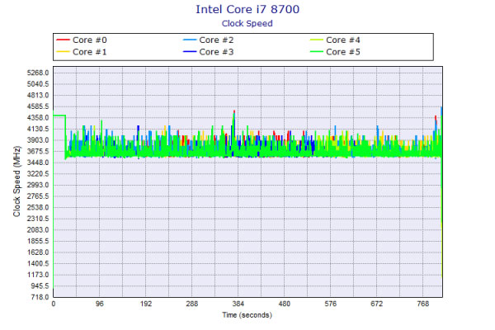Image resolution: width=495 pixels, height=330 pixels.
Task: Click the 5268.0 y-axis label
Action: click(x=38, y=73)
